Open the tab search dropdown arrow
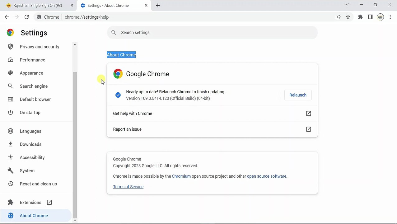 point(347,5)
